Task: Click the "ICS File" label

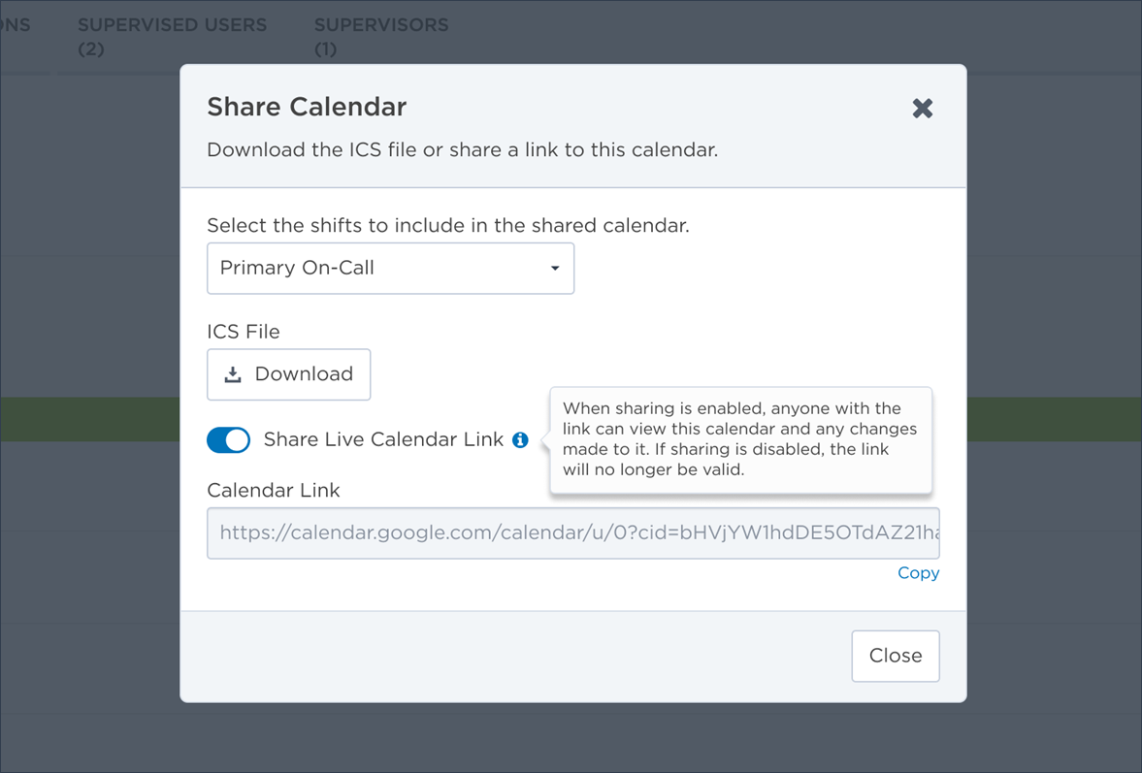Action: click(x=244, y=332)
